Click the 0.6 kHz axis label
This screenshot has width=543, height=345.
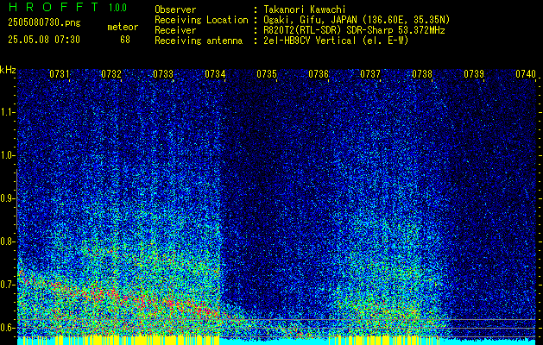7,328
